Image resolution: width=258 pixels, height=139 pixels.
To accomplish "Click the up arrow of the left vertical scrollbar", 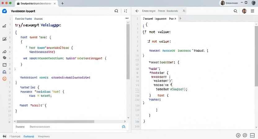I will click(x=128, y=23).
